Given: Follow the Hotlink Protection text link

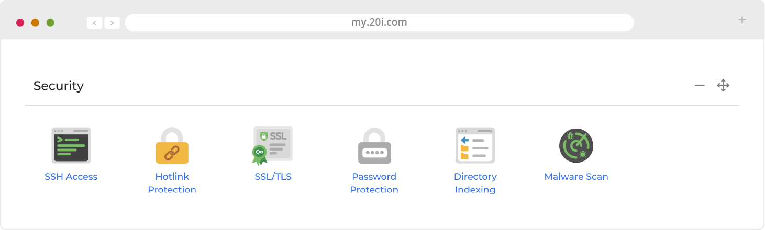Looking at the screenshot, I should click(x=172, y=183).
